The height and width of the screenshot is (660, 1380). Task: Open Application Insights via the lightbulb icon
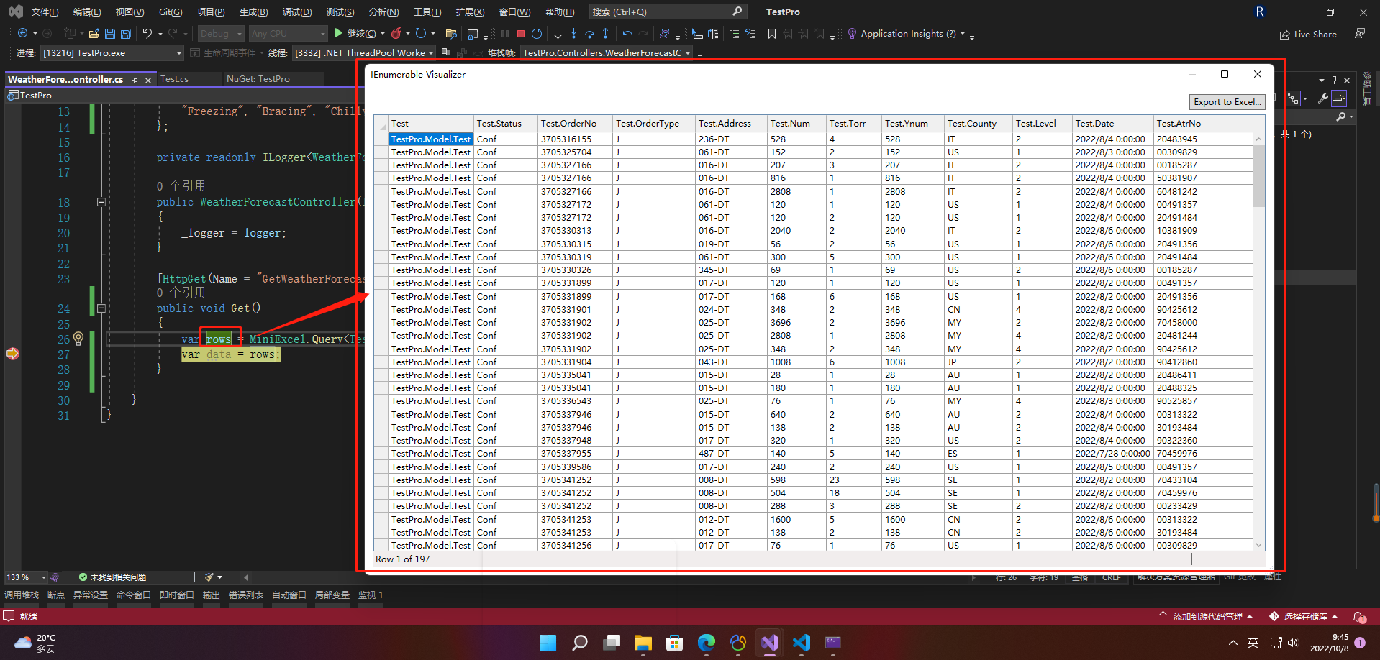point(851,33)
